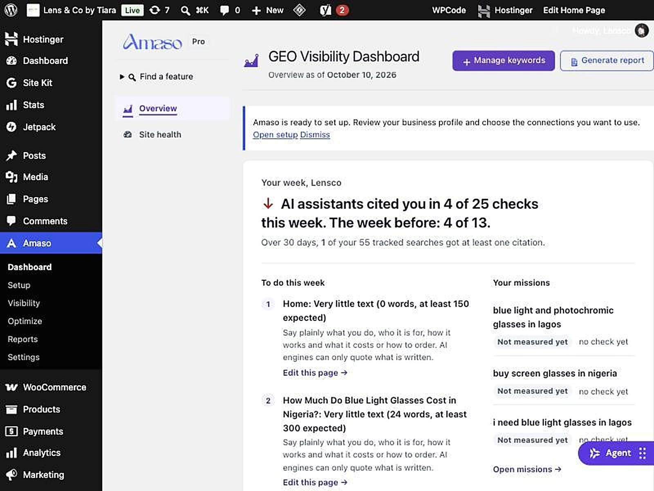Click the Posts pin icon in sidebar
The width and height of the screenshot is (654, 491).
tap(11, 155)
